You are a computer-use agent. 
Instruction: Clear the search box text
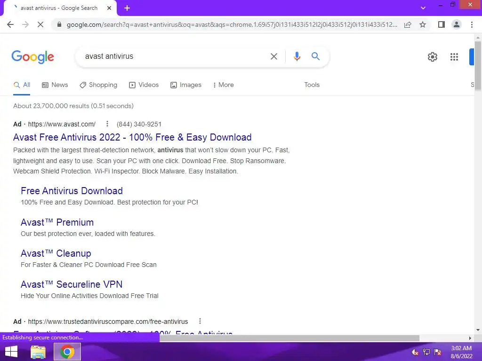[x=273, y=56]
